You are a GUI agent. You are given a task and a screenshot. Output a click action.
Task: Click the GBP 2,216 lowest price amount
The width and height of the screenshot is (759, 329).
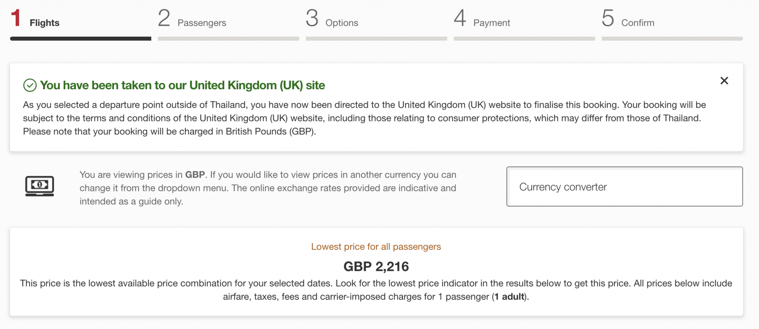(x=376, y=266)
